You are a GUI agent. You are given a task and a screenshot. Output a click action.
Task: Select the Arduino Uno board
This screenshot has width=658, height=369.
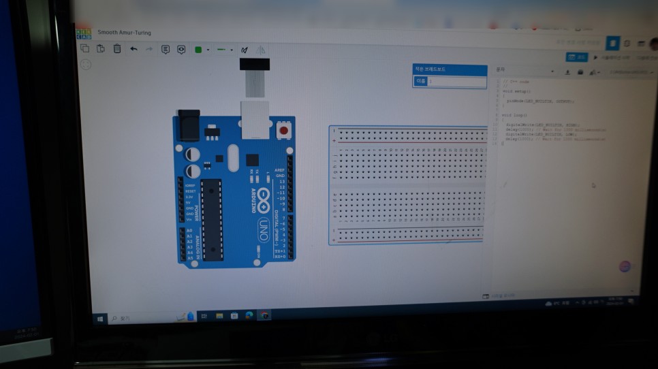[234, 191]
